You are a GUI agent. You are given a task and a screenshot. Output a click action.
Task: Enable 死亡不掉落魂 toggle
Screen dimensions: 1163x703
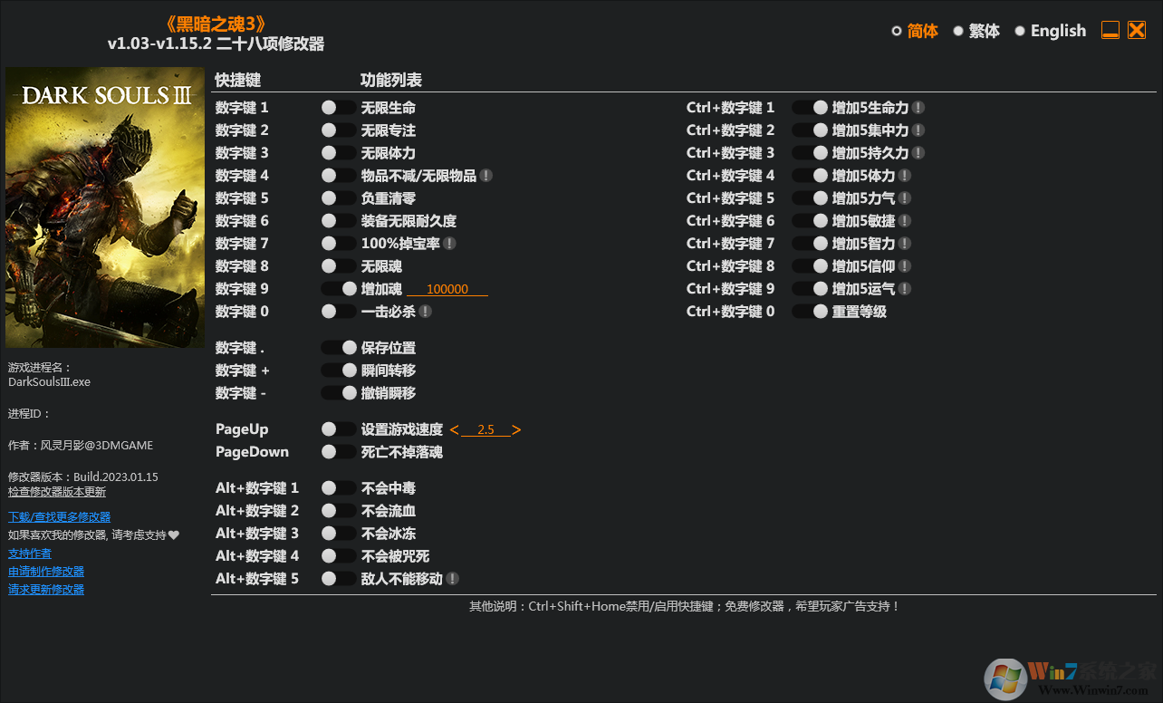(338, 451)
